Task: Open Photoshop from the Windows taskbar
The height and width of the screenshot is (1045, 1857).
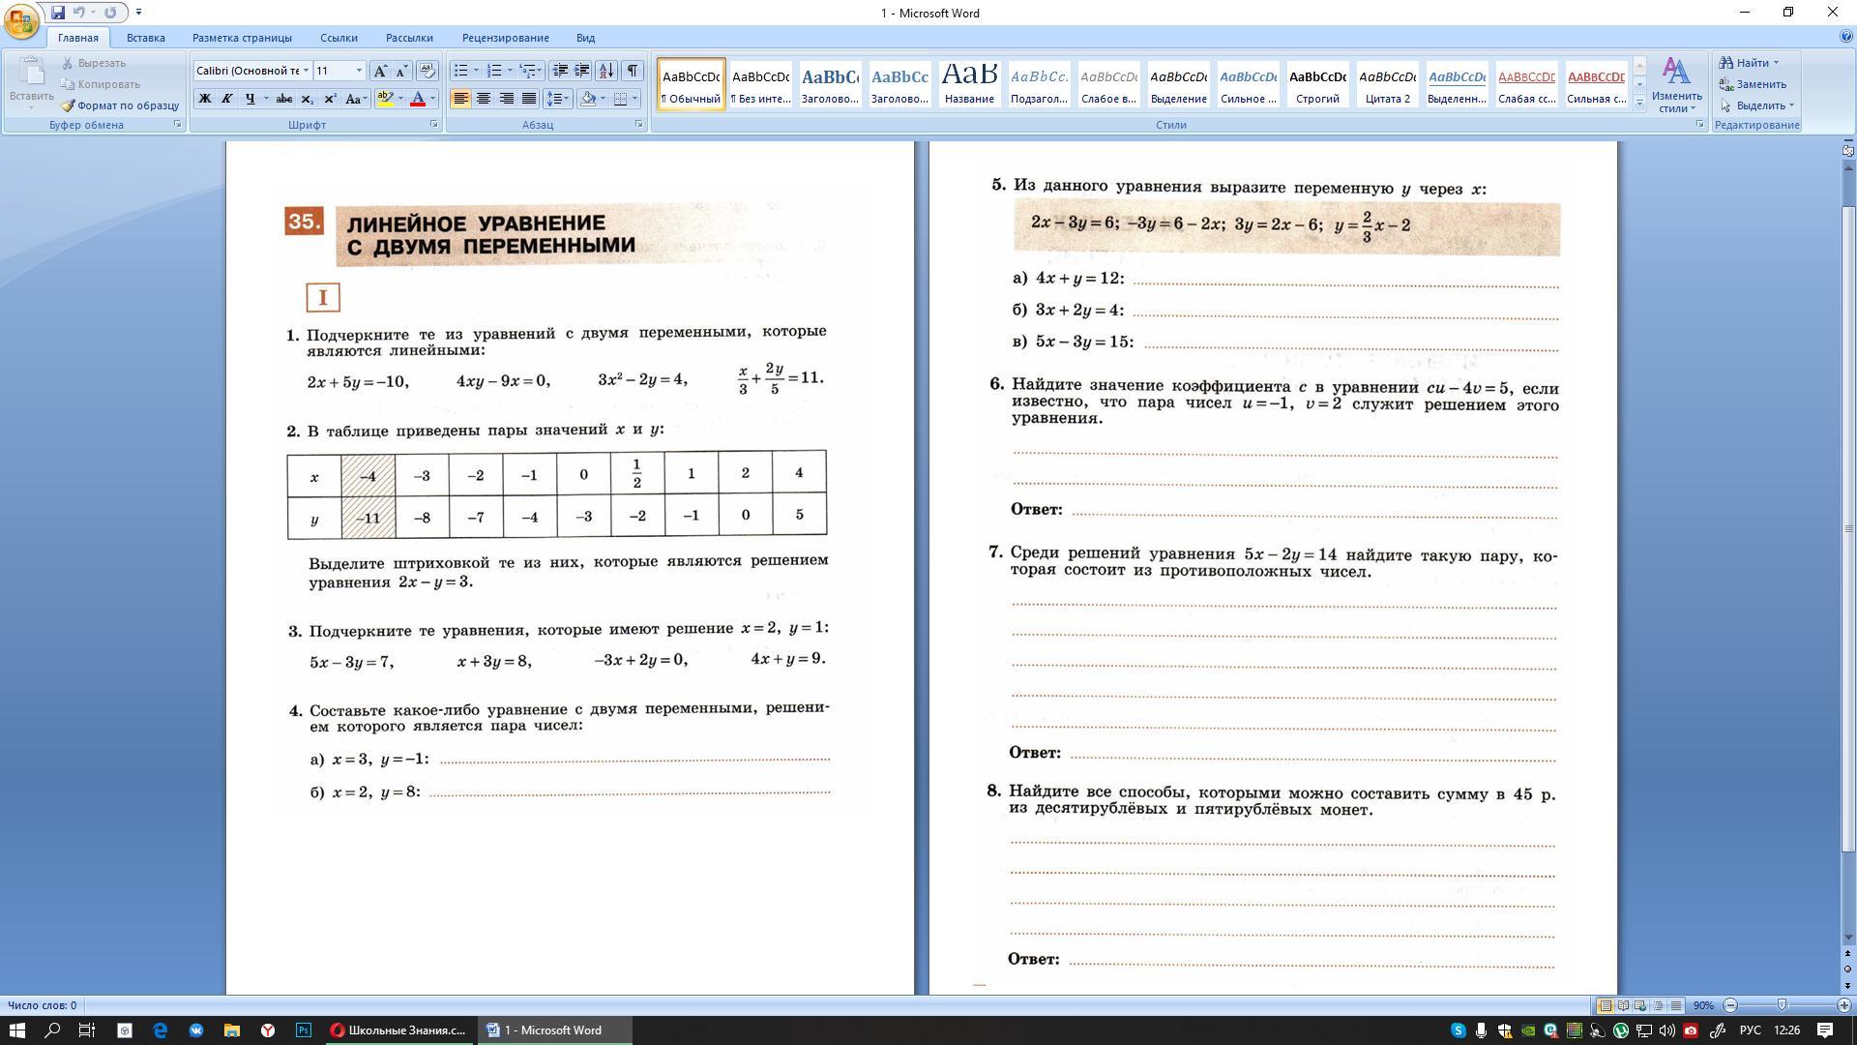Action: [304, 1030]
